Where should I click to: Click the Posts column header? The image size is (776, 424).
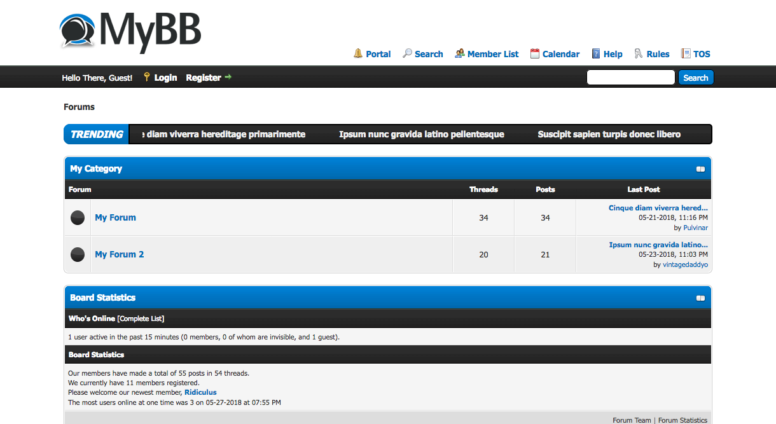click(x=545, y=189)
